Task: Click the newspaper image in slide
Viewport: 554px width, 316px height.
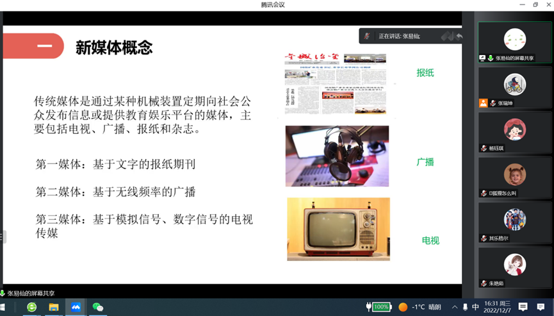Action: pos(336,84)
